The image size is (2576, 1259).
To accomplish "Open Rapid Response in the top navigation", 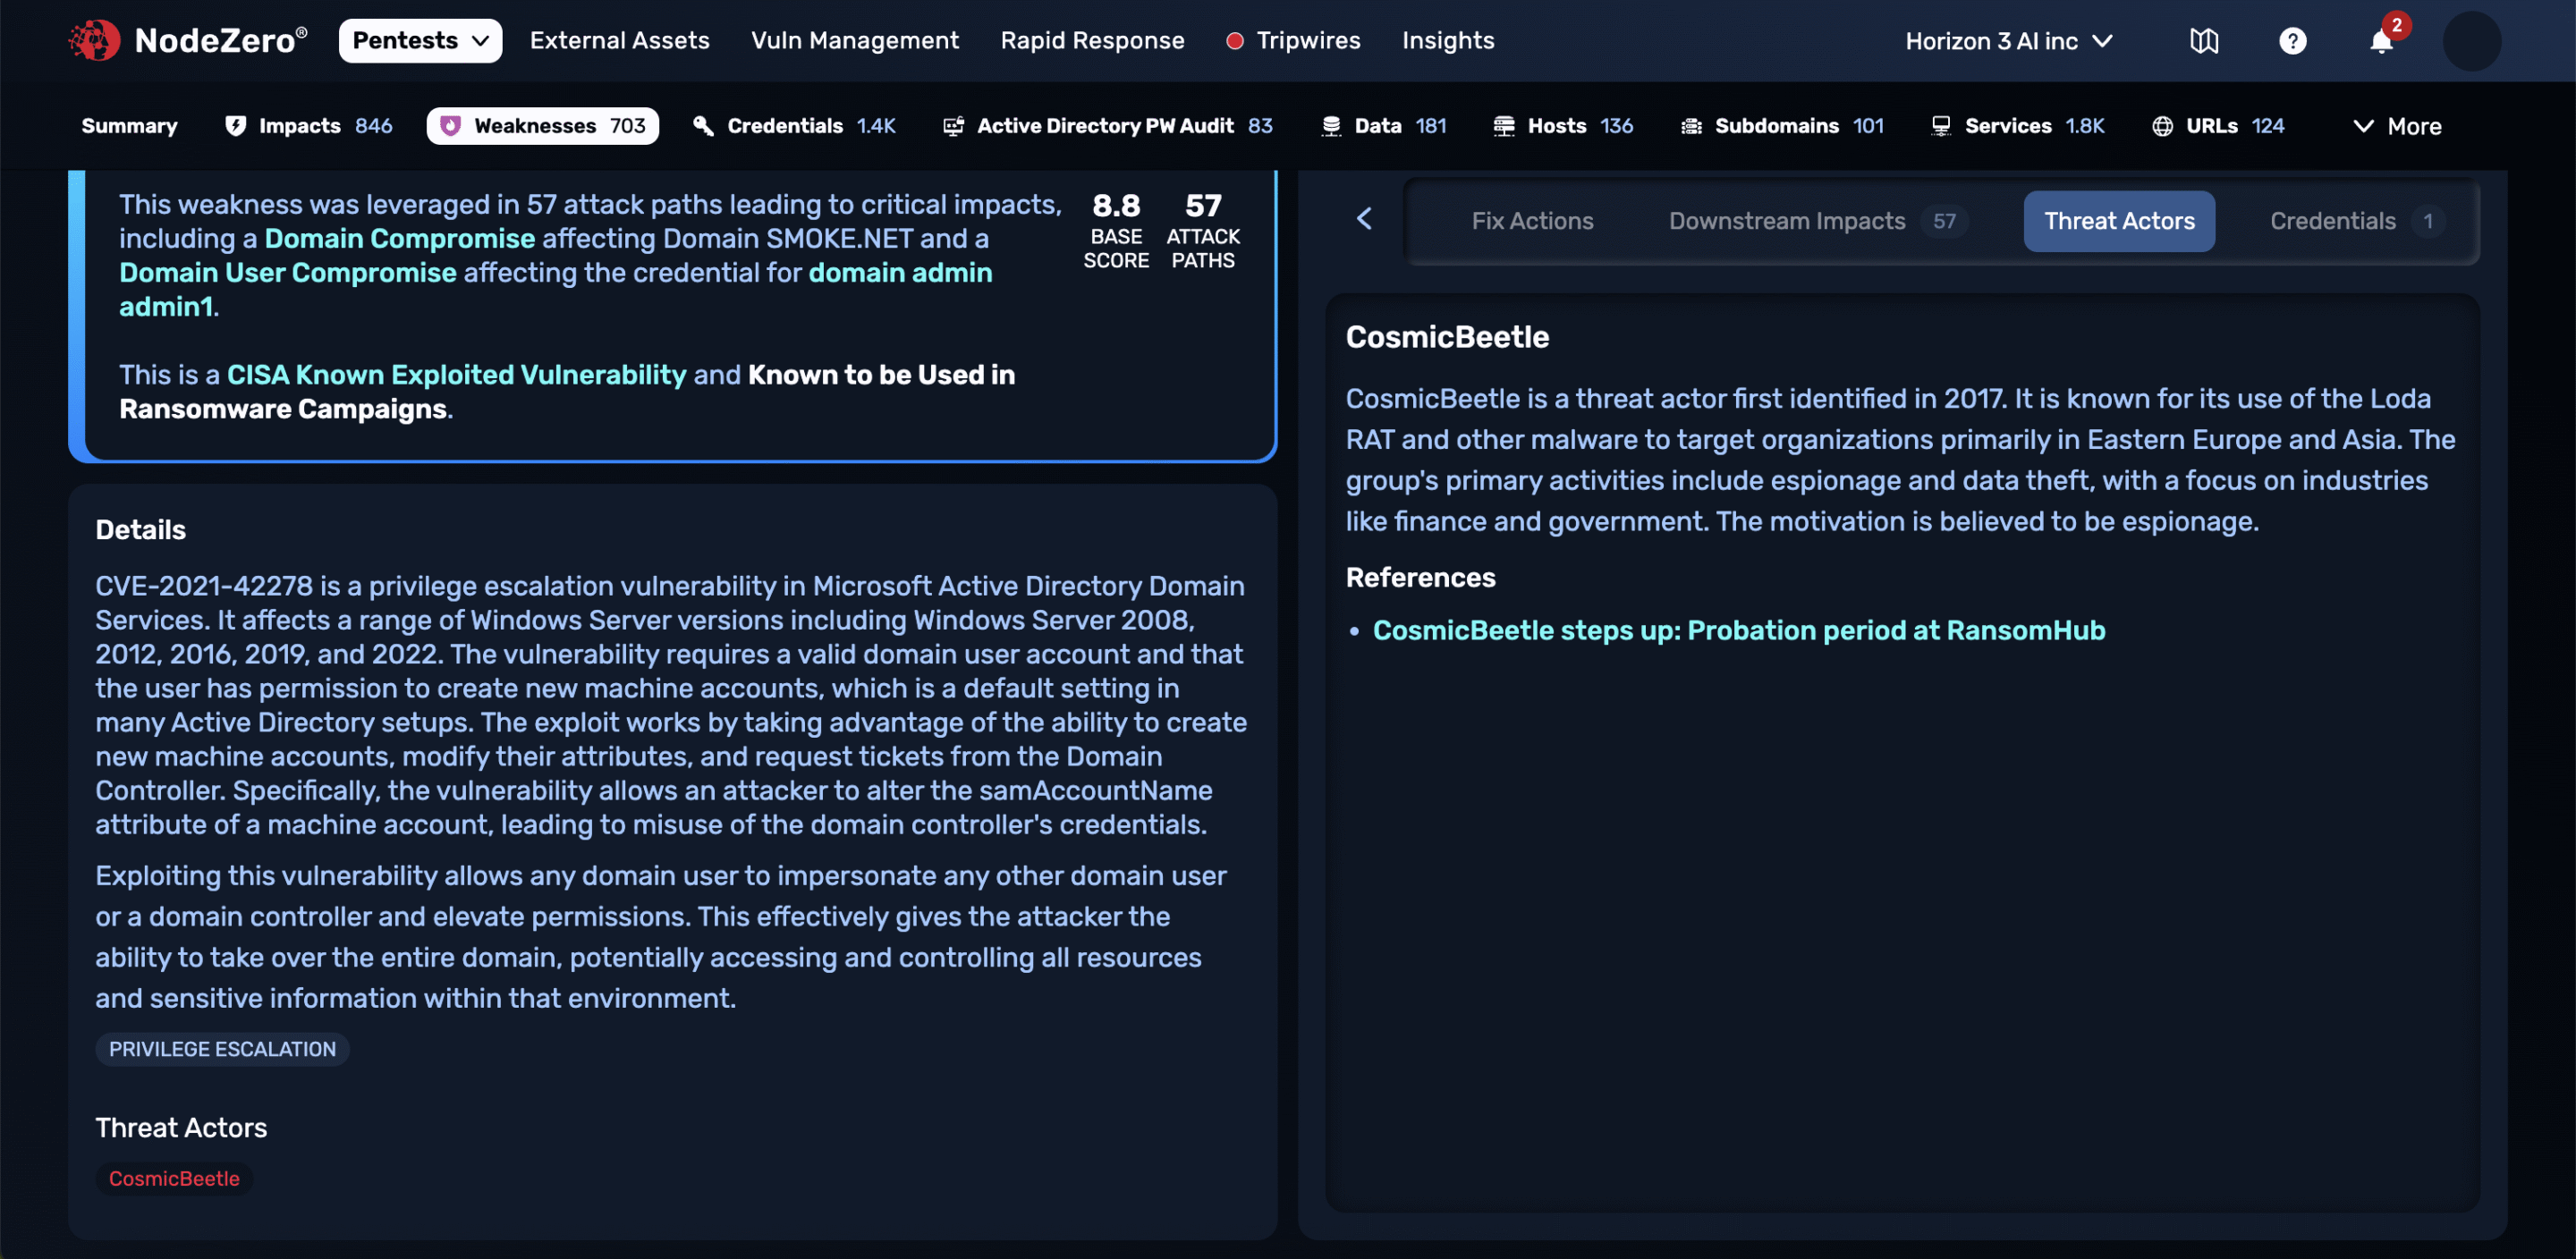I will pos(1092,41).
